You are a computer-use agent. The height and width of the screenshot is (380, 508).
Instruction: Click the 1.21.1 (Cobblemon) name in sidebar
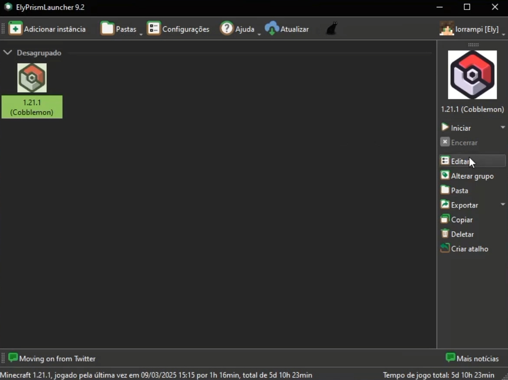472,109
